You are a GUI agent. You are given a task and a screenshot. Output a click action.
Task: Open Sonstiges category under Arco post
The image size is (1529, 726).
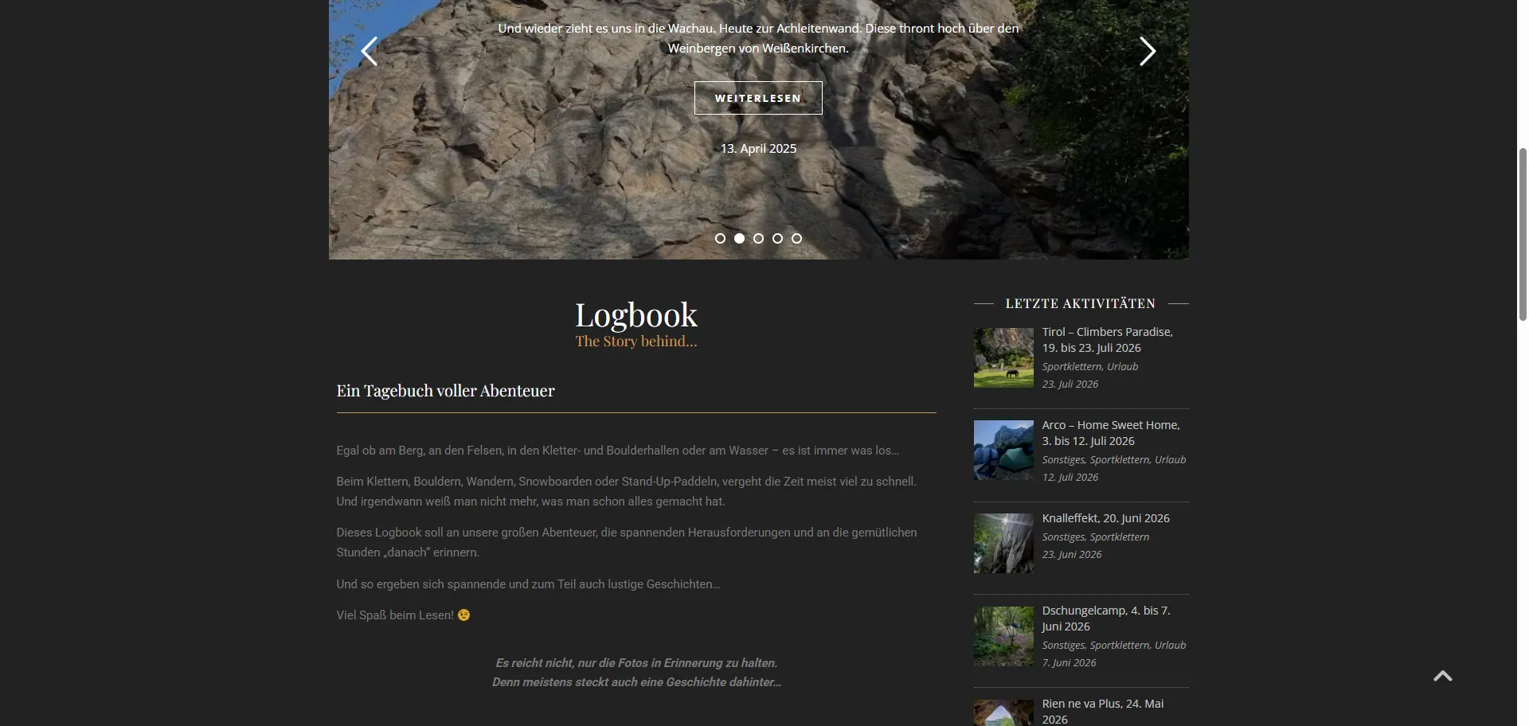click(x=1063, y=460)
